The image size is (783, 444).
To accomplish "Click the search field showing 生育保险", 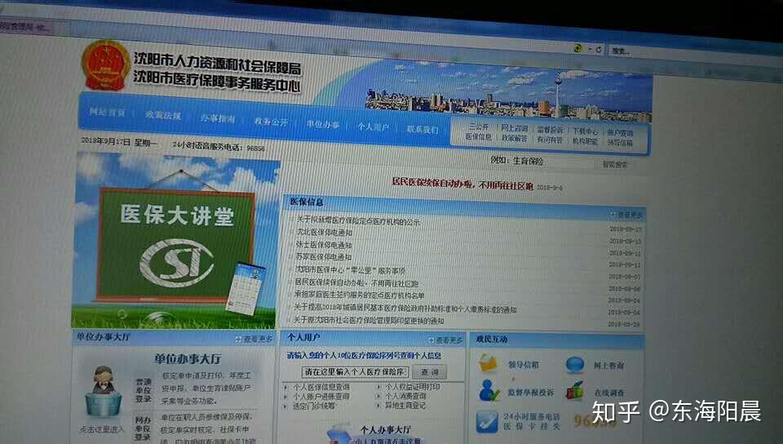I will [542, 162].
